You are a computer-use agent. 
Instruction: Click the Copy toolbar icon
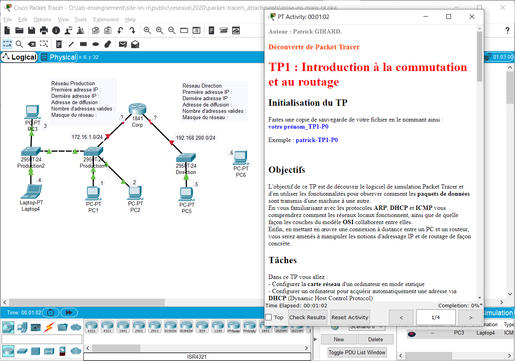(95, 30)
